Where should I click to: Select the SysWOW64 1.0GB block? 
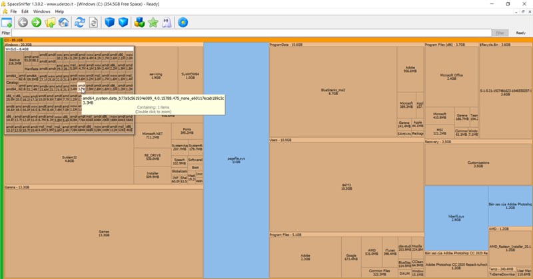tap(190, 76)
